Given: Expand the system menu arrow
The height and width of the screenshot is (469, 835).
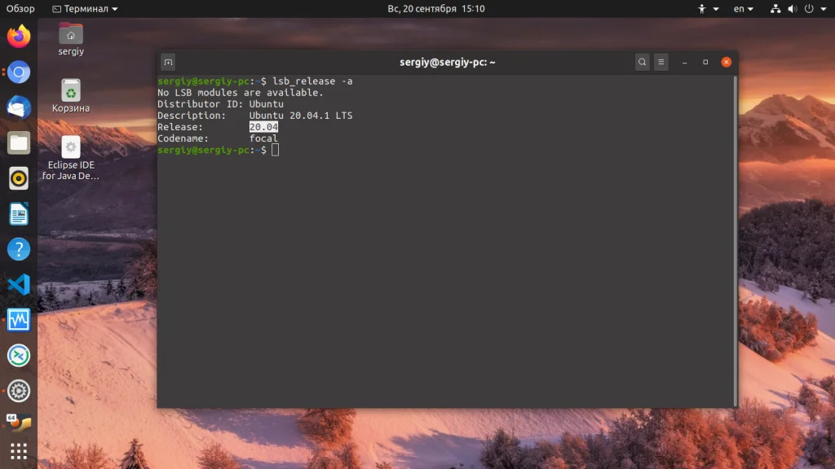Looking at the screenshot, I should click(x=824, y=9).
